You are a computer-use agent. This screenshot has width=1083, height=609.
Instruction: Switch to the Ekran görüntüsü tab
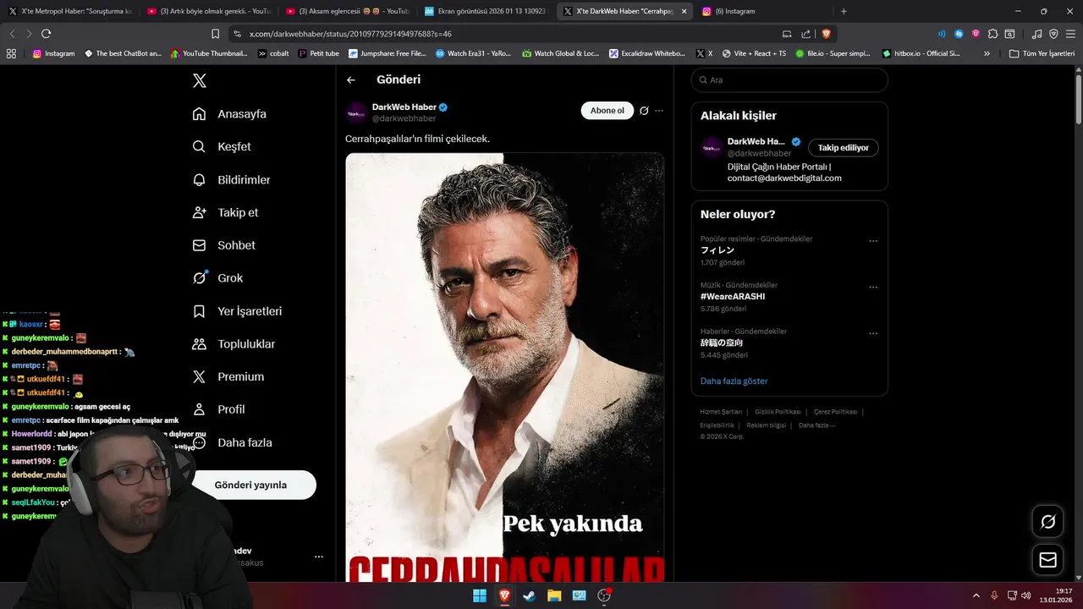(x=487, y=11)
